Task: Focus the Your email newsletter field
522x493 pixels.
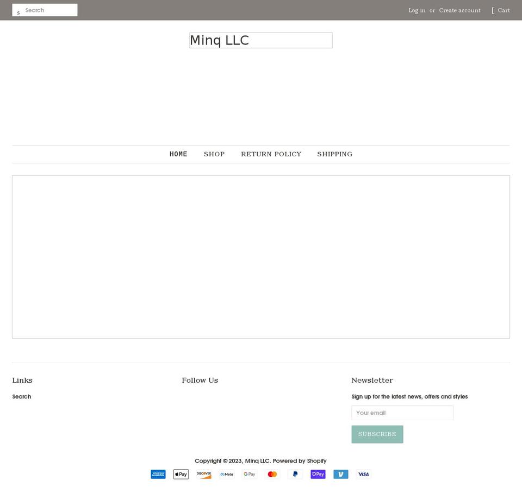Action: pos(402,413)
